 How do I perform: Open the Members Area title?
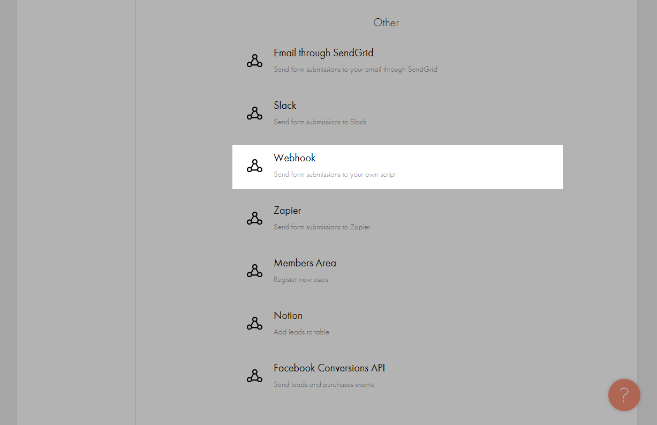(x=305, y=263)
